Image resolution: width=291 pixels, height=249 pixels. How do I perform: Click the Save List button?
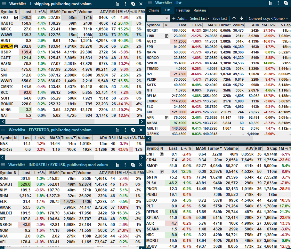point(220,18)
